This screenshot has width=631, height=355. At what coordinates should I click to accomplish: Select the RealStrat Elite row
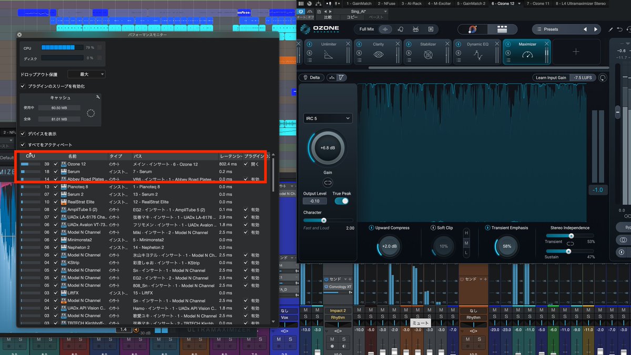tap(146, 202)
